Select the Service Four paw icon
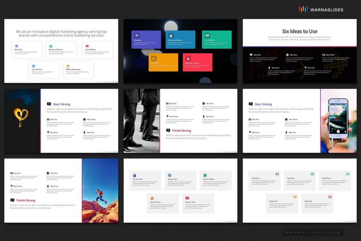 click(x=152, y=198)
